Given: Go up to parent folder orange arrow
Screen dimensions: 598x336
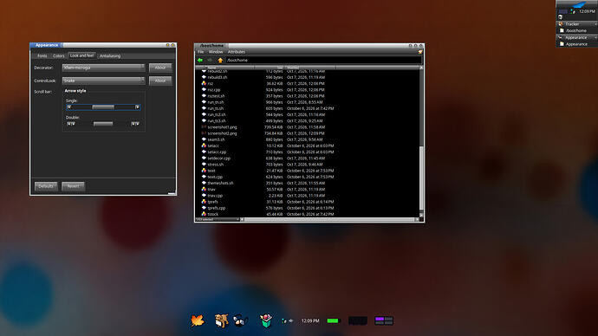Looking at the screenshot, I should tap(220, 61).
